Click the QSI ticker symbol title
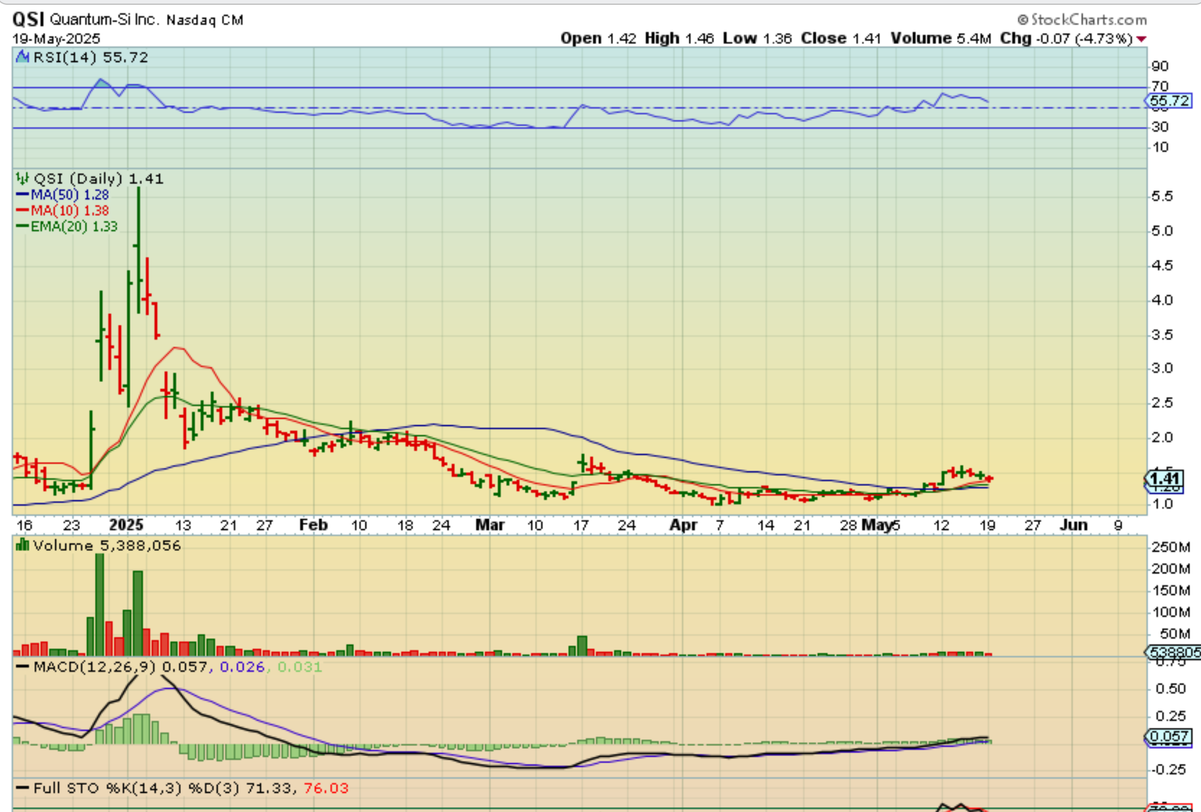Image resolution: width=1201 pixels, height=812 pixels. coord(28,19)
